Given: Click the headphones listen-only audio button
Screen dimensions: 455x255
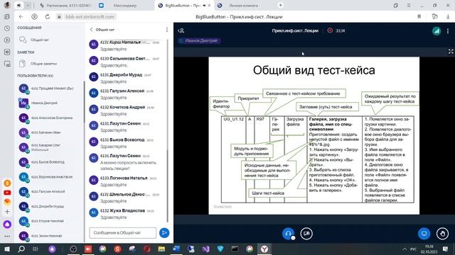Looking at the screenshot, I should pyautogui.click(x=288, y=233).
